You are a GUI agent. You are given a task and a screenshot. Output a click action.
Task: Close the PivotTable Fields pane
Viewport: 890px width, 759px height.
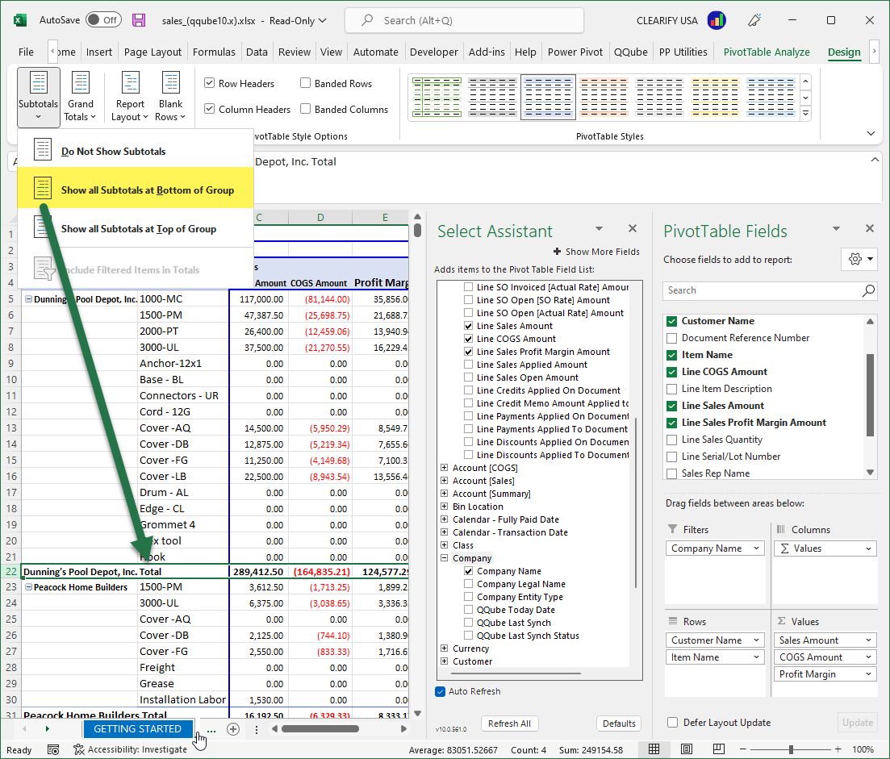pyautogui.click(x=870, y=228)
